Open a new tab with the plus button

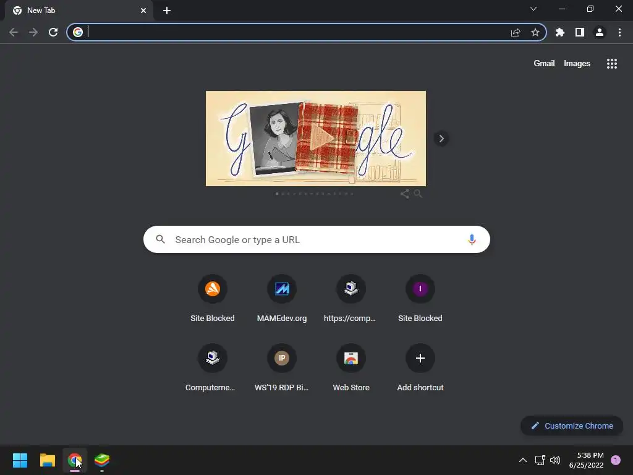[x=167, y=11]
